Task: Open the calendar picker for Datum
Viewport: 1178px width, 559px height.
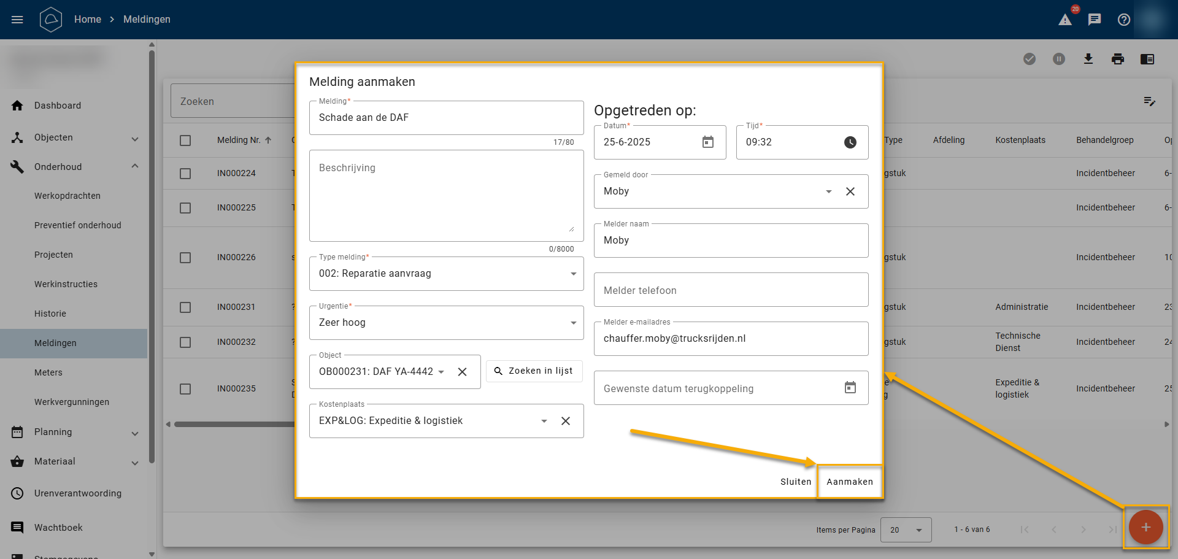Action: [707, 142]
